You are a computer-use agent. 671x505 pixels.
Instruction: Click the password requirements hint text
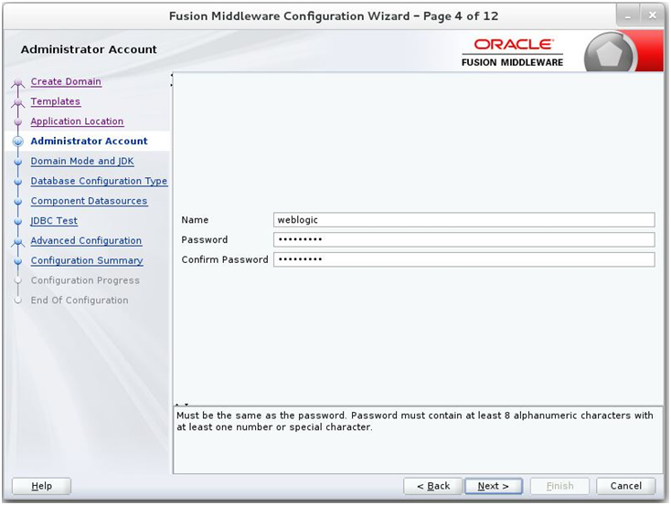click(x=415, y=421)
